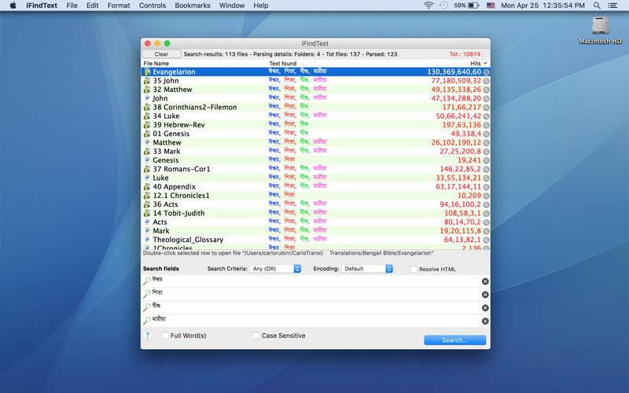Open the Controls menu
This screenshot has height=393, width=629.
point(153,6)
